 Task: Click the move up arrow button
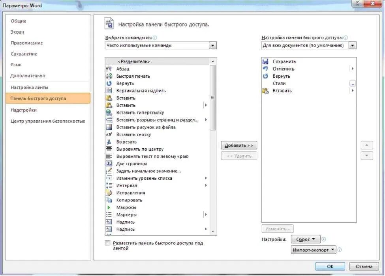(366, 145)
